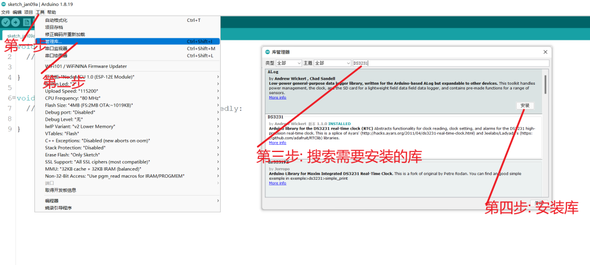Viewport: 590px width, 265px height.
Task: Open the 主题 dropdown in library manager
Action: point(333,63)
